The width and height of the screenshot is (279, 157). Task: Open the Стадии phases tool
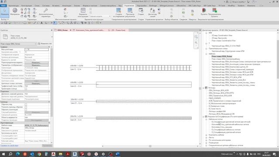[x=141, y=12]
